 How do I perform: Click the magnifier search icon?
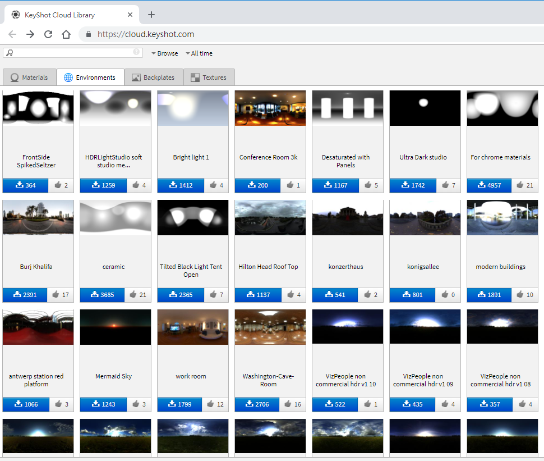pyautogui.click(x=10, y=53)
